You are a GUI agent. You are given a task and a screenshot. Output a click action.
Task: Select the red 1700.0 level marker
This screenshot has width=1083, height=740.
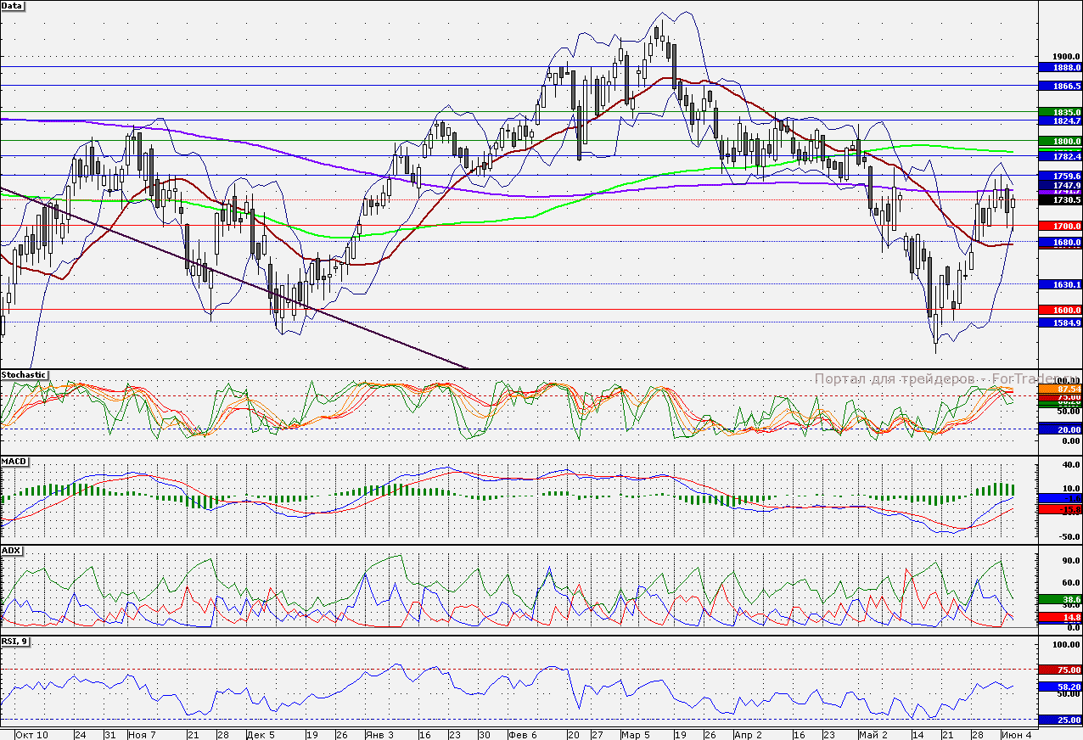(x=1059, y=227)
